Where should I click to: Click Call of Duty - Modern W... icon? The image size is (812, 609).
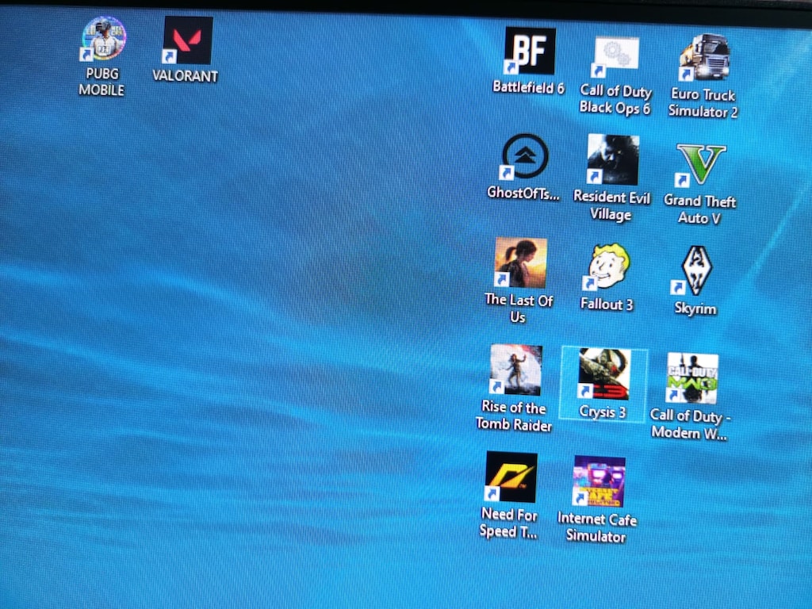691,378
